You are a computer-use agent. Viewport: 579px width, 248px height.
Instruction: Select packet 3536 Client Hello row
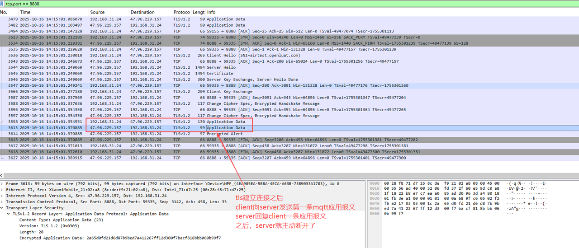click(x=136, y=56)
